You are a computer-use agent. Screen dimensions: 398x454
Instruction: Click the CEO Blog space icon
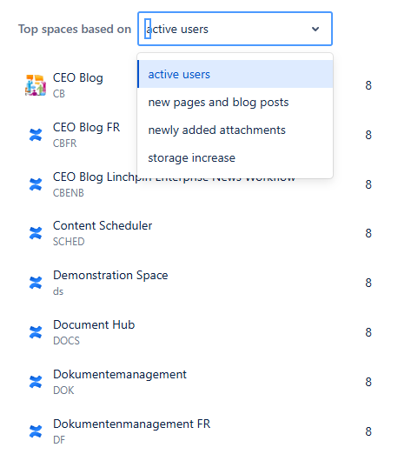pyautogui.click(x=36, y=85)
